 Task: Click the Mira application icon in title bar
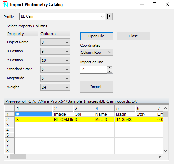tap(6, 4)
